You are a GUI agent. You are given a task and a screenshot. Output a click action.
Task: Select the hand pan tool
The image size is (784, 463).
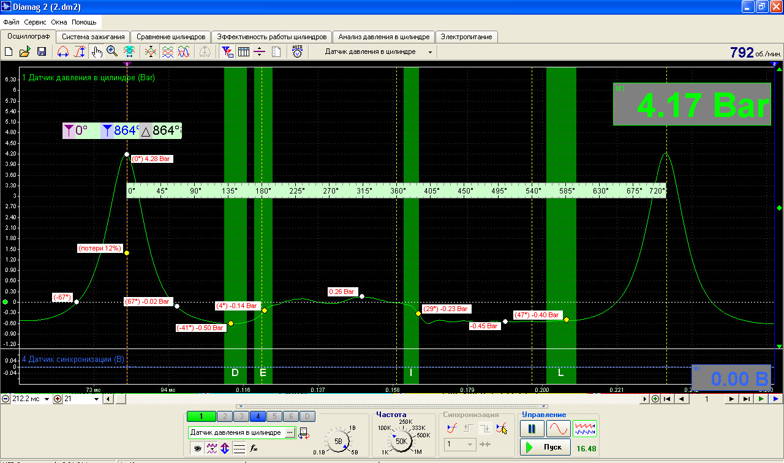(97, 52)
